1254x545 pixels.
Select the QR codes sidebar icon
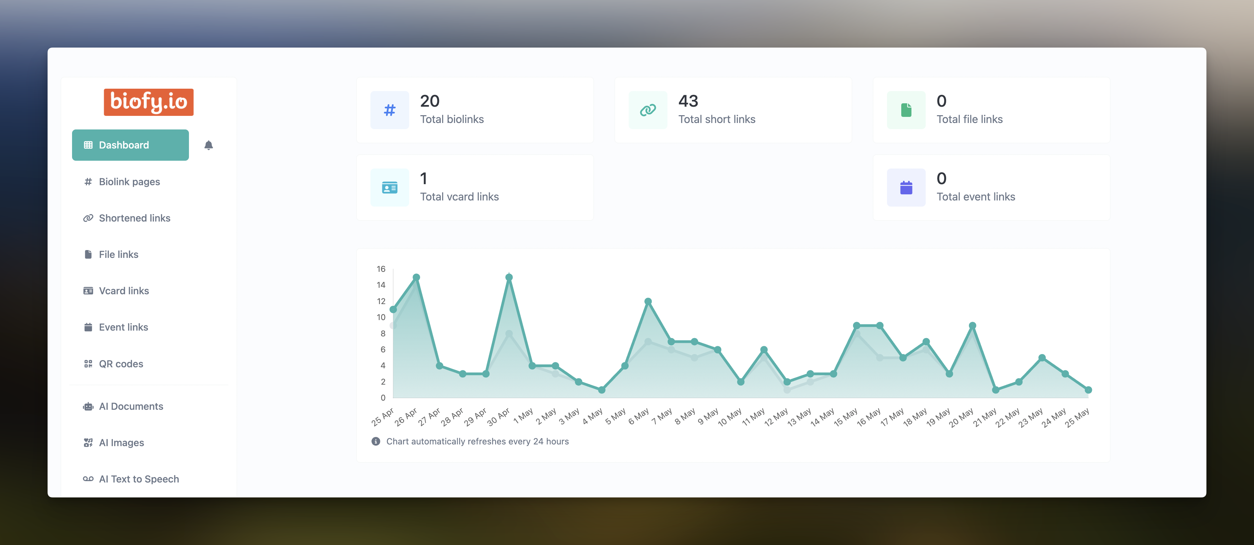pos(88,364)
